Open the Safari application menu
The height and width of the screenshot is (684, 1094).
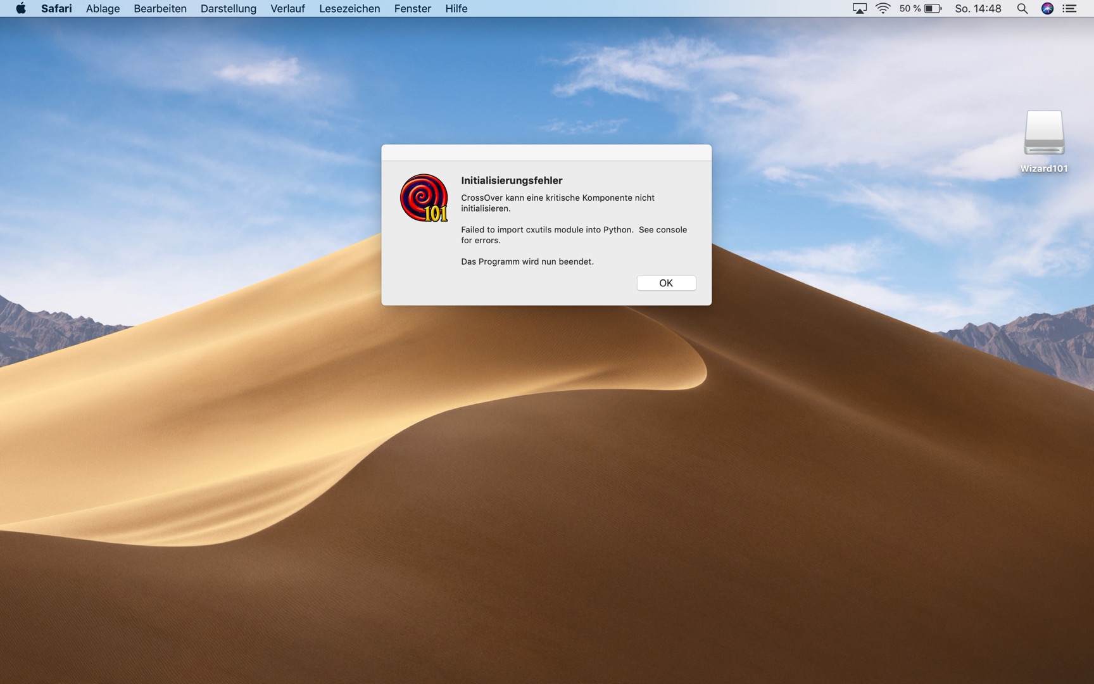[56, 8]
